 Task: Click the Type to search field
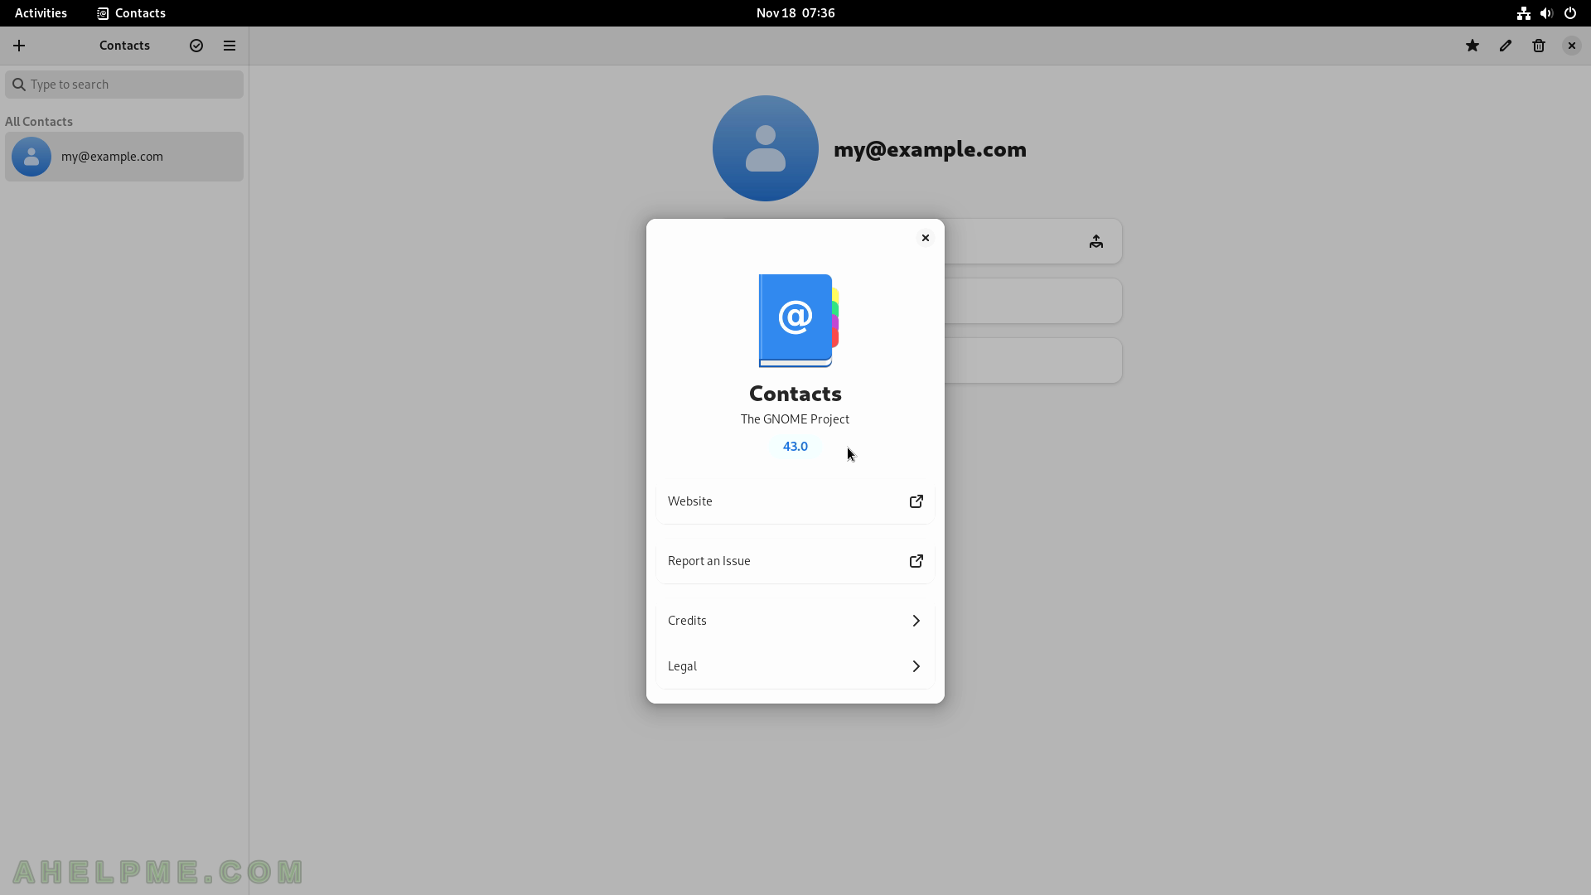[x=124, y=85]
